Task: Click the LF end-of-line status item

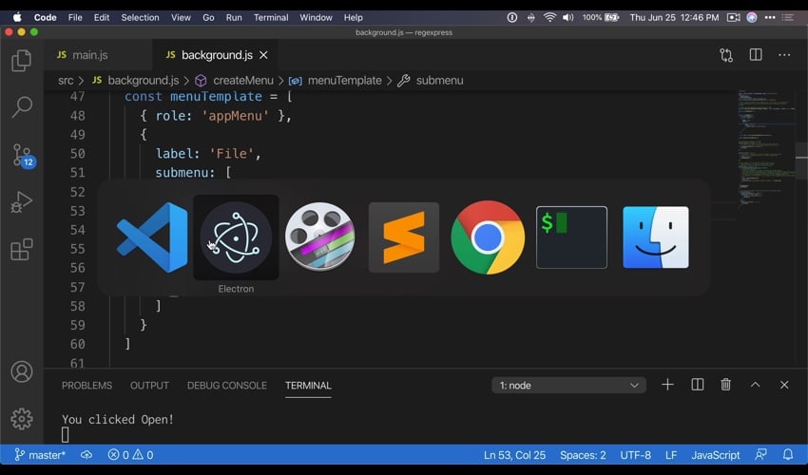Action: 671,455
